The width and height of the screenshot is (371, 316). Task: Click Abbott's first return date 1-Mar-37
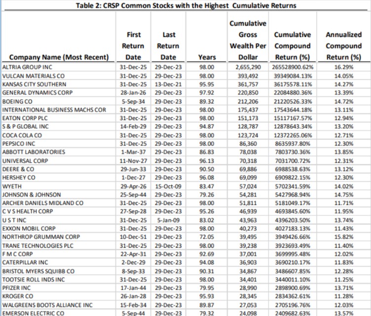click(133, 152)
